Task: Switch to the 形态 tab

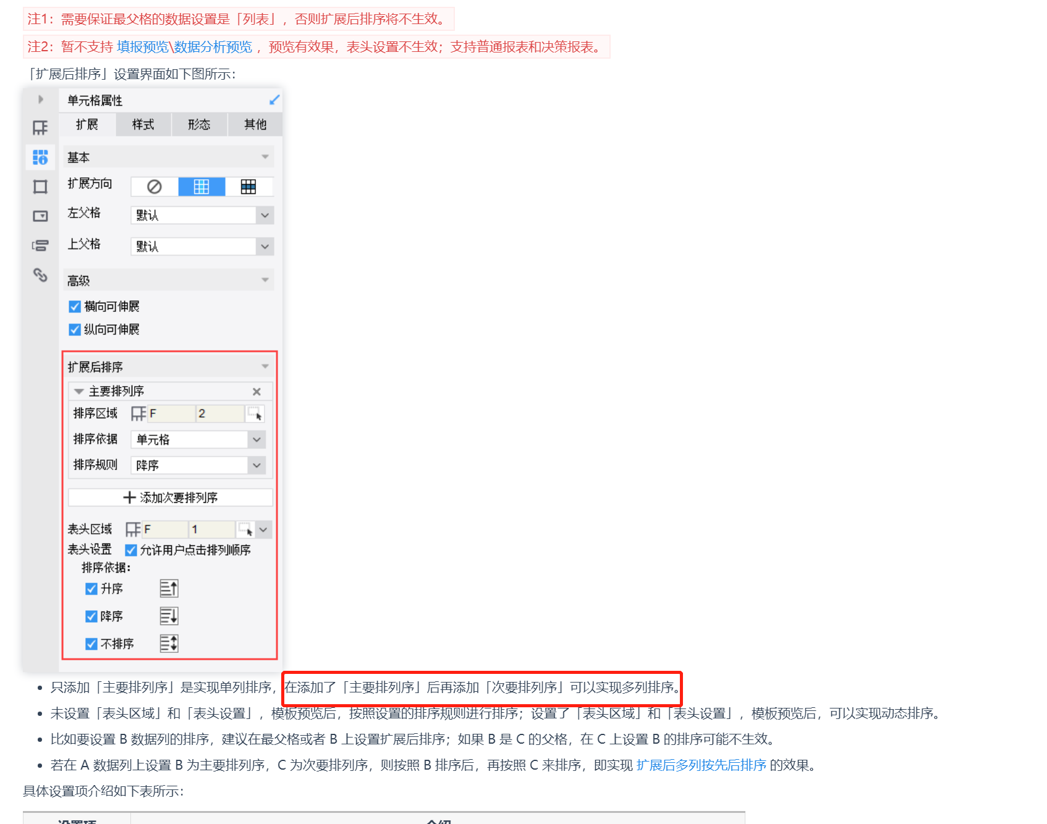Action: [199, 125]
